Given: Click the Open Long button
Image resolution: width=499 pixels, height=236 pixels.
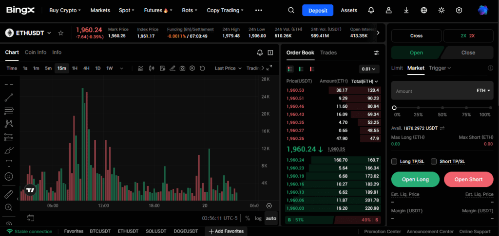Looking at the screenshot, I should click(x=415, y=180).
